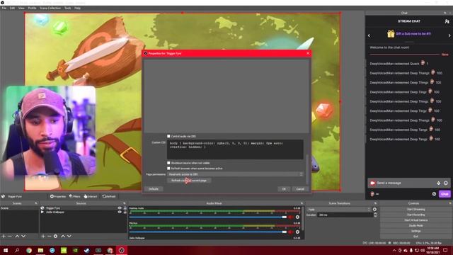This screenshot has width=453, height=255.
Task: Confirm properties dialog with OK
Action: [x=284, y=189]
